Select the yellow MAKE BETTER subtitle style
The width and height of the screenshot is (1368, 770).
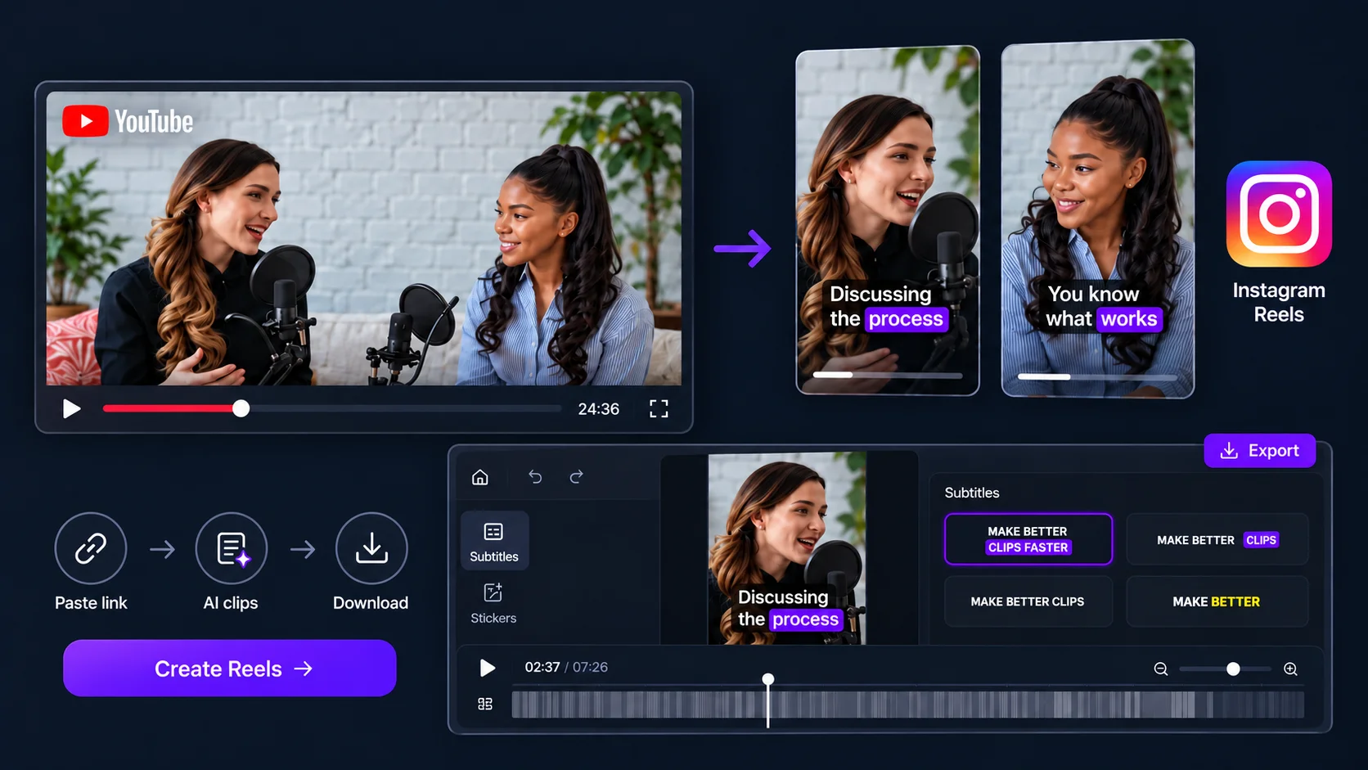(x=1217, y=601)
